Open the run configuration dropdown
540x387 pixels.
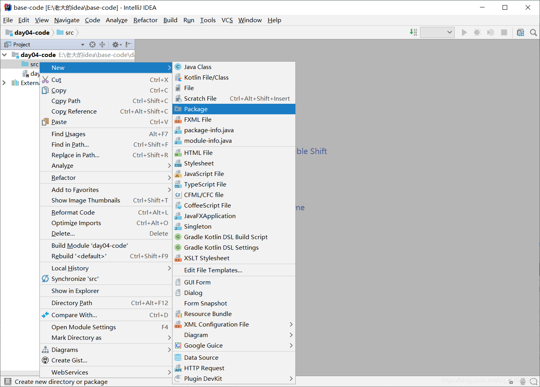coord(437,32)
